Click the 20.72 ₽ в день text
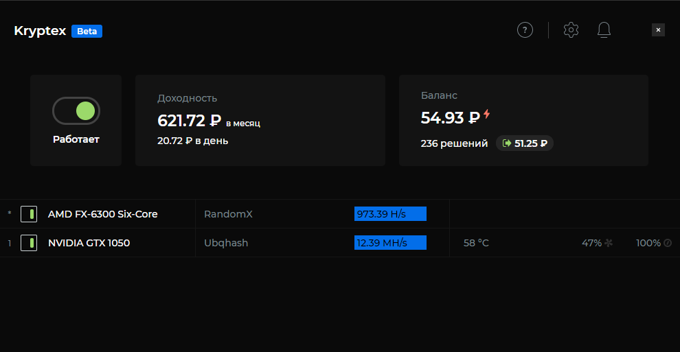The width and height of the screenshot is (680, 352). (x=192, y=141)
